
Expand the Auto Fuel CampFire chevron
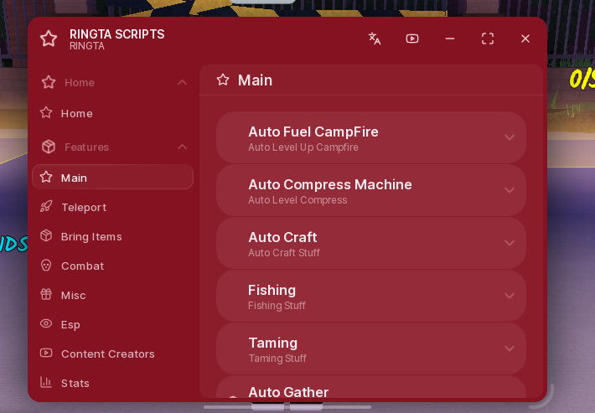click(x=510, y=137)
